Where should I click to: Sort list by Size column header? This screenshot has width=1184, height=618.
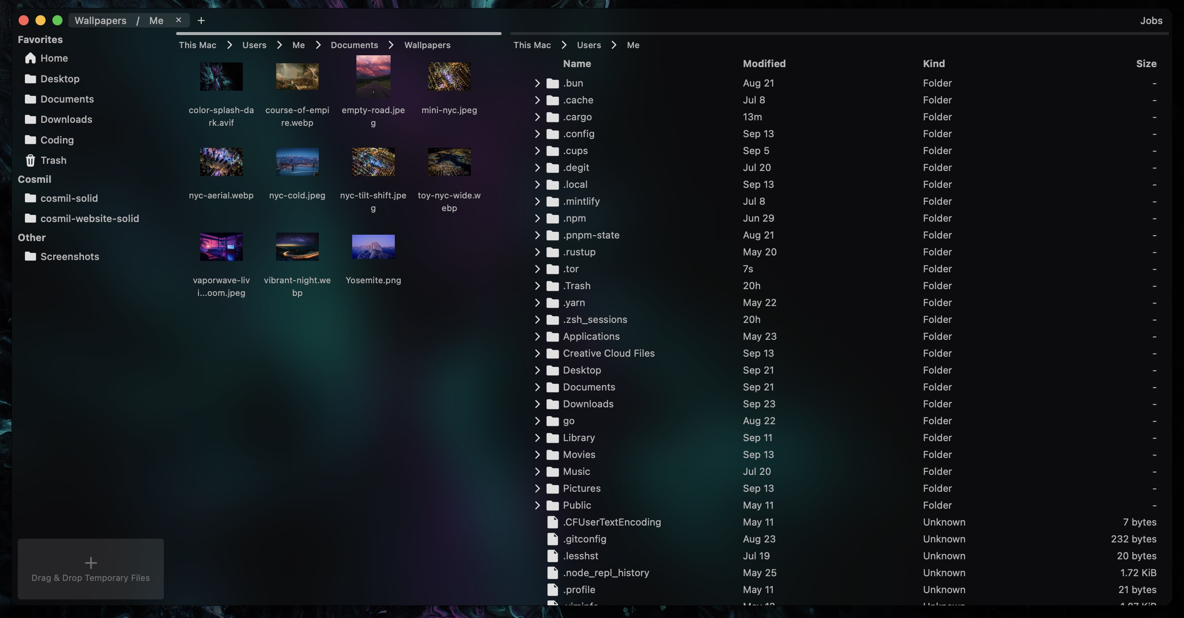pyautogui.click(x=1146, y=64)
